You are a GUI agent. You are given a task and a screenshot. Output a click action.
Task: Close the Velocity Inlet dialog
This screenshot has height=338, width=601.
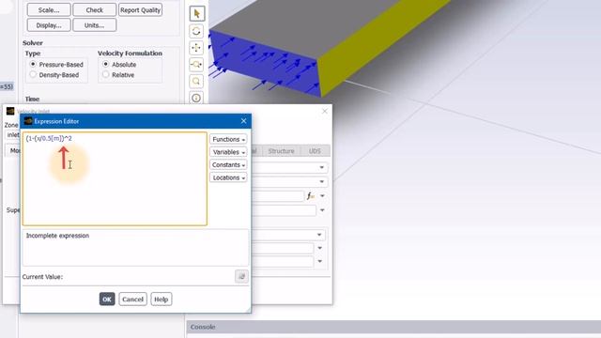(325, 111)
